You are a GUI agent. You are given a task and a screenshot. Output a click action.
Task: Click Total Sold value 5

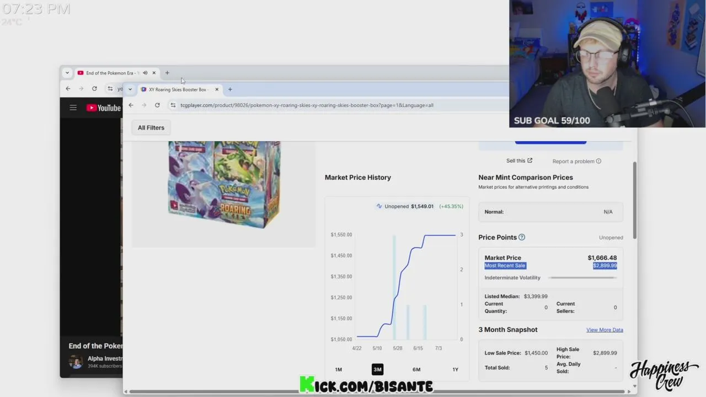click(x=547, y=368)
